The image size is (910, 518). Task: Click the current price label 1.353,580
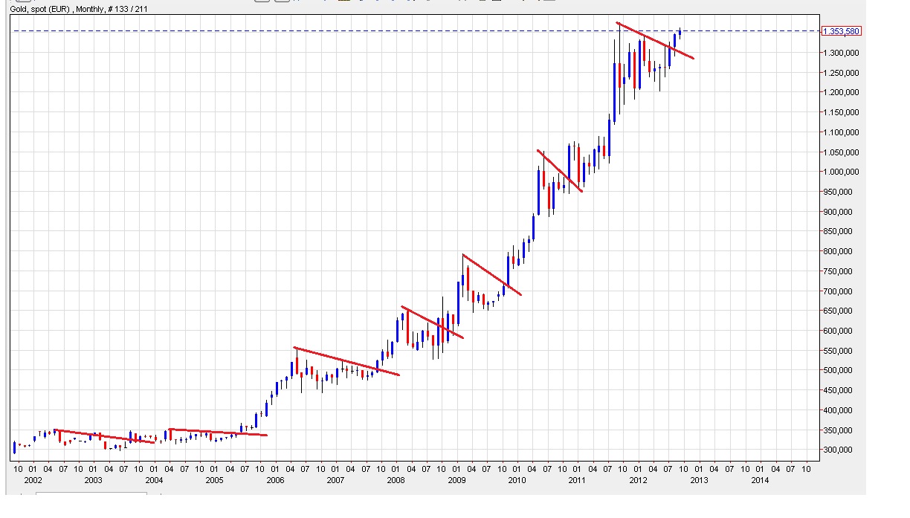pyautogui.click(x=841, y=31)
